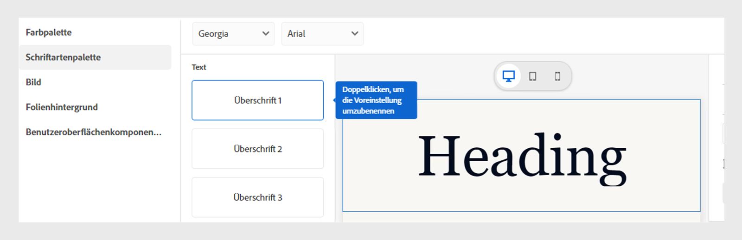742x240 pixels.
Task: Select the Überschrift 1 text preset
Action: click(257, 100)
